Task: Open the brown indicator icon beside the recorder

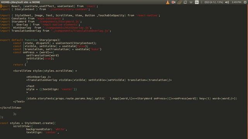Action: [179, 2]
